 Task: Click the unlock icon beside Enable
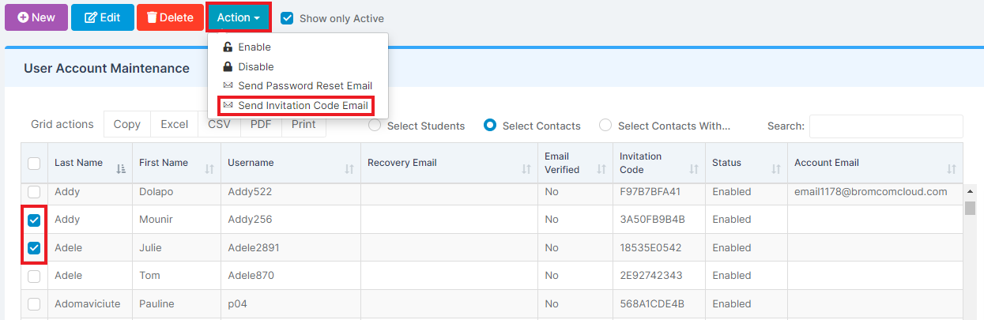[228, 47]
